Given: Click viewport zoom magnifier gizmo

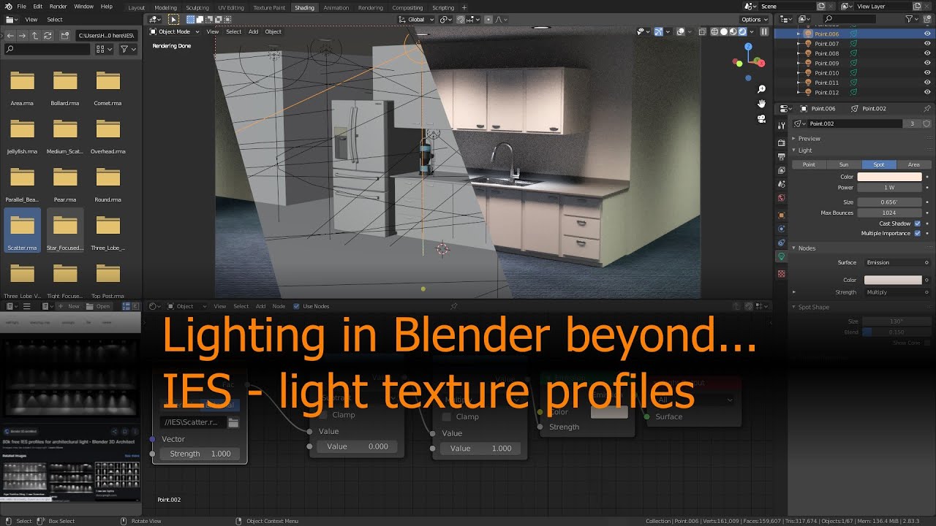Looking at the screenshot, I should [x=761, y=89].
